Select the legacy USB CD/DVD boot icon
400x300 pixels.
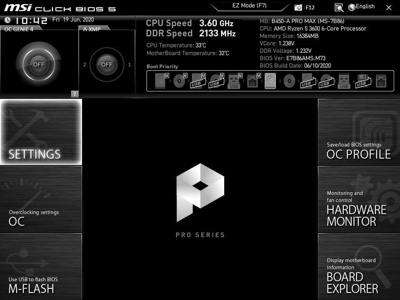[327, 81]
